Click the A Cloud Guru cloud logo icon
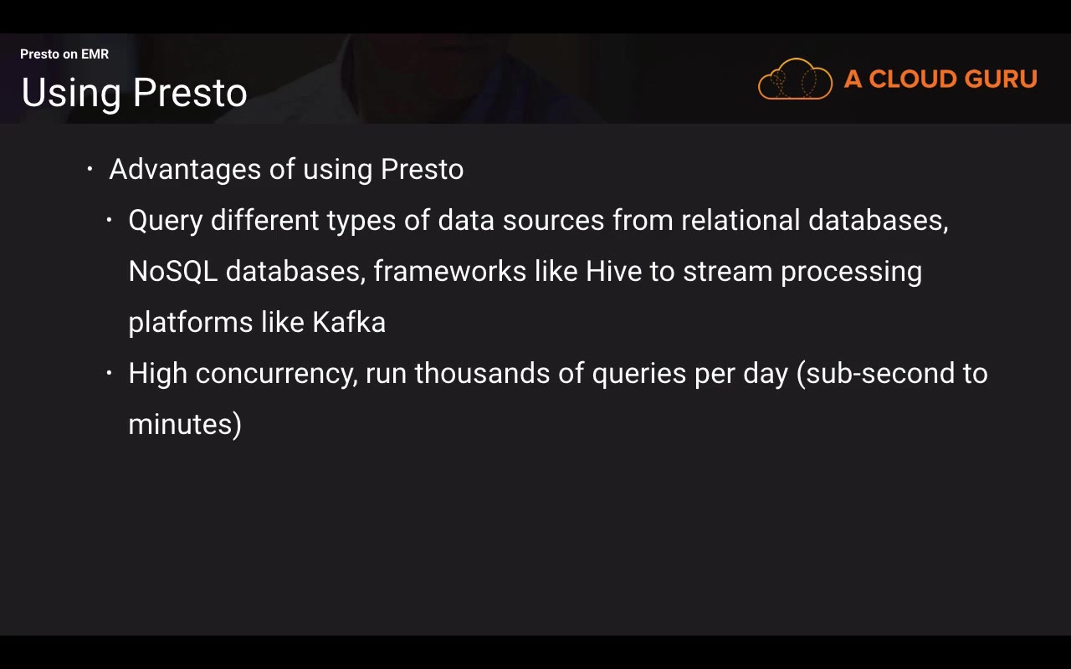Image resolution: width=1071 pixels, height=669 pixels. tap(795, 79)
